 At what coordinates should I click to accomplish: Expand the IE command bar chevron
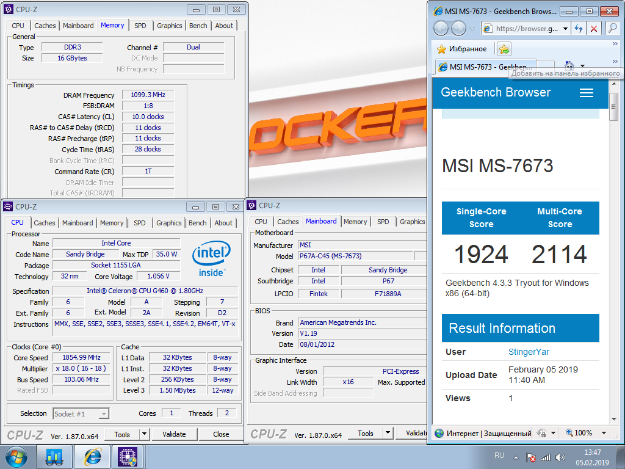615,61
